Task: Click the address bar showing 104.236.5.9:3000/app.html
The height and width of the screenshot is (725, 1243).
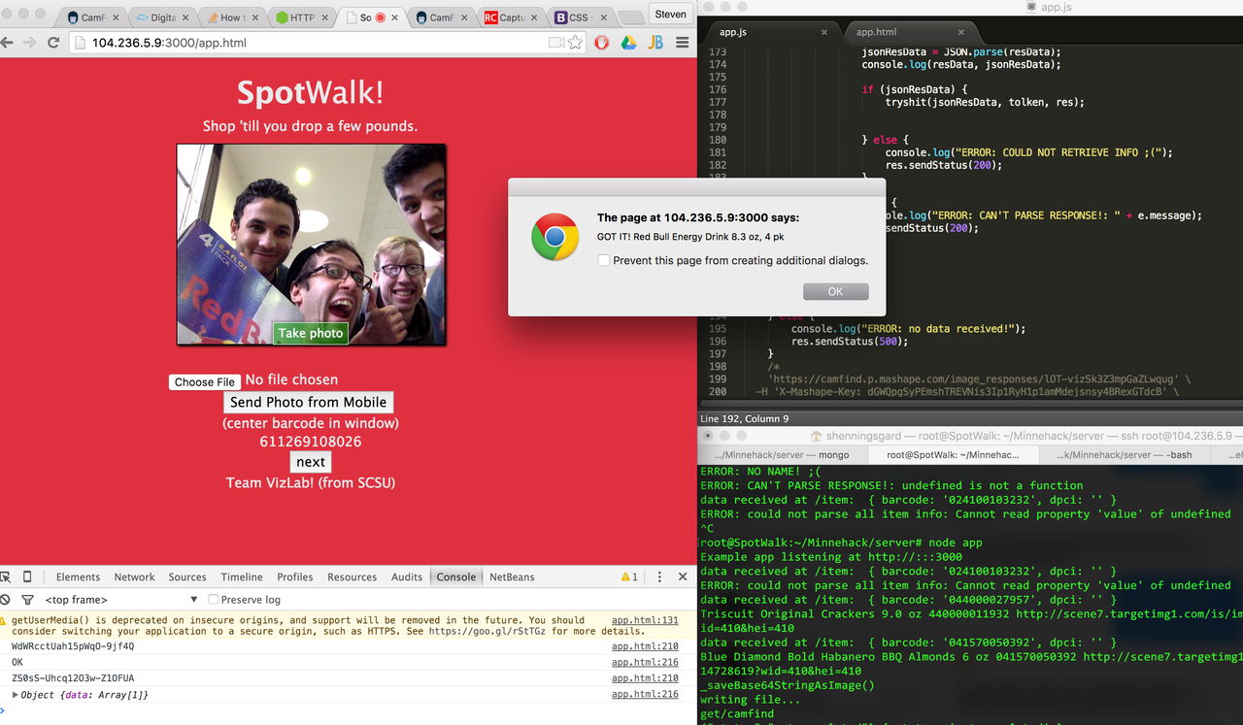Action: pos(311,43)
